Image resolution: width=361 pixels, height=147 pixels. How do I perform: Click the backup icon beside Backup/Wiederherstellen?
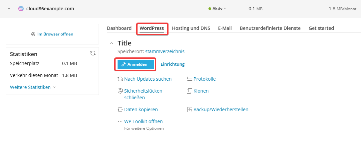point(189,110)
